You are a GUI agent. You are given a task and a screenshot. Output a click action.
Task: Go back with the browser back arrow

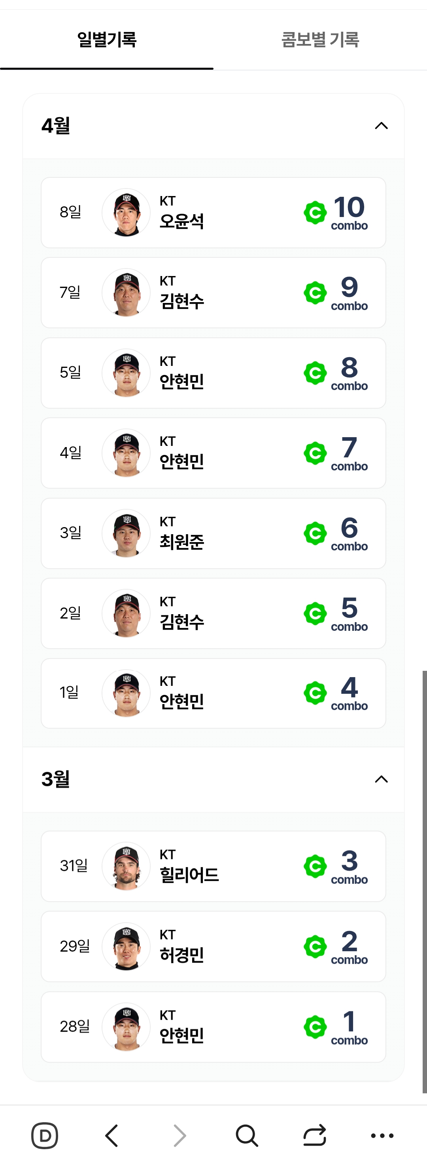click(112, 1135)
